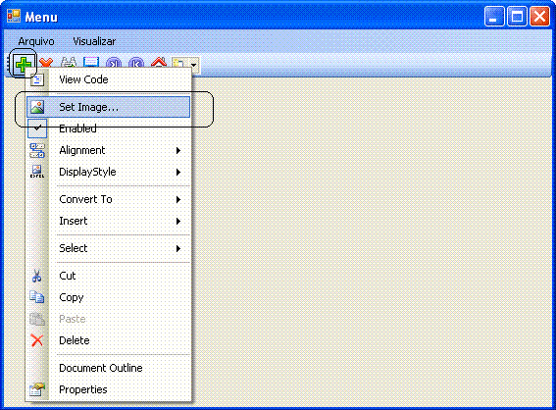Viewport: 556px width, 410px height.
Task: Click the green plus toolbar button
Action: 24,64
